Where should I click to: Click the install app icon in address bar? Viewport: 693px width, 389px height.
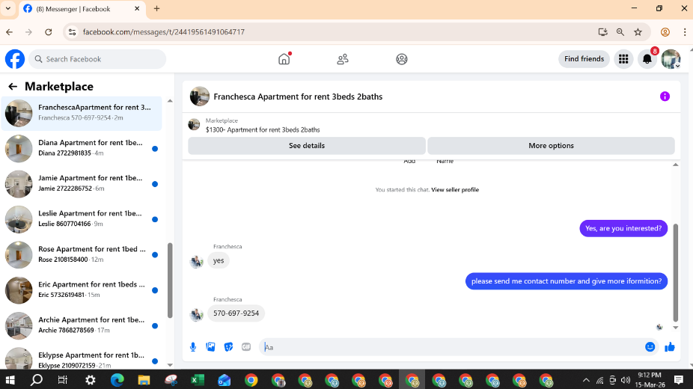coord(602,31)
